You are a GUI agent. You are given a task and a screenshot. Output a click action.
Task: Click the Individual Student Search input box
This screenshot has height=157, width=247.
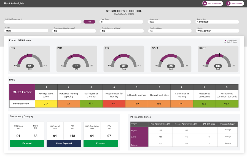pos(43,22)
